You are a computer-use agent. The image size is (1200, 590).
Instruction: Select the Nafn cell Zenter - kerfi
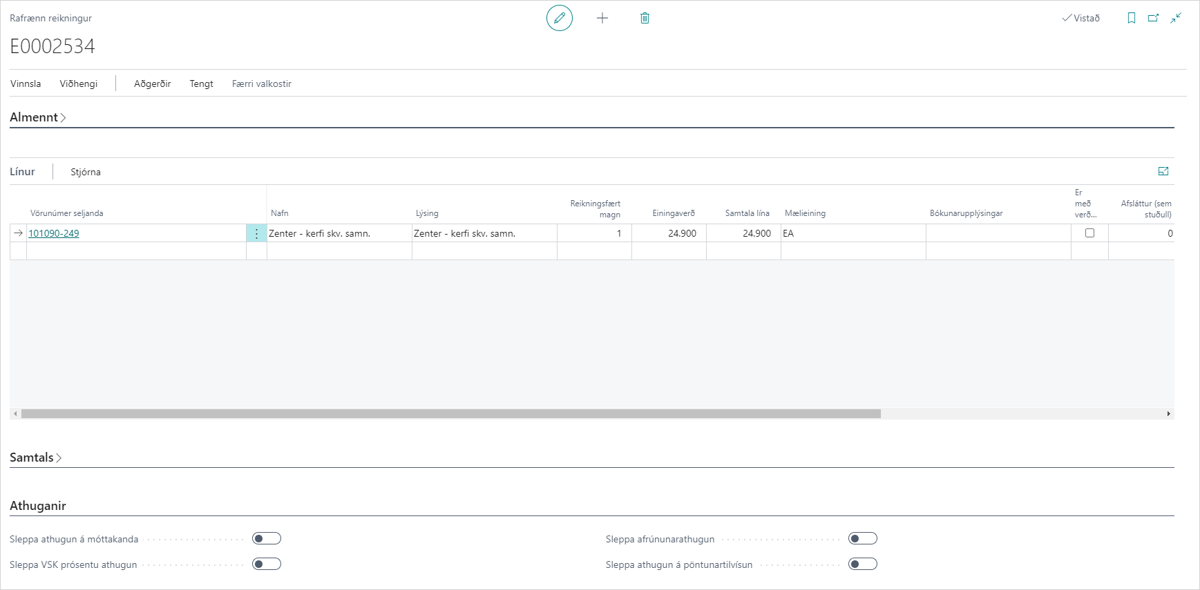coord(339,233)
